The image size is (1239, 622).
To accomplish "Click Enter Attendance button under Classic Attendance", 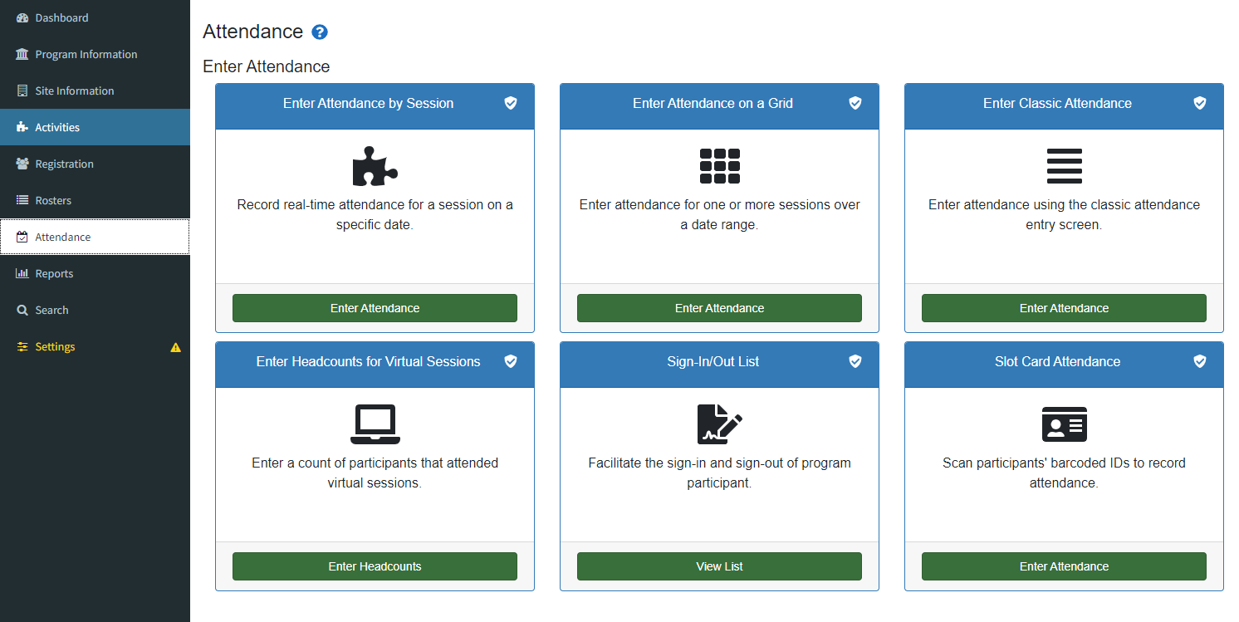I will coord(1064,308).
